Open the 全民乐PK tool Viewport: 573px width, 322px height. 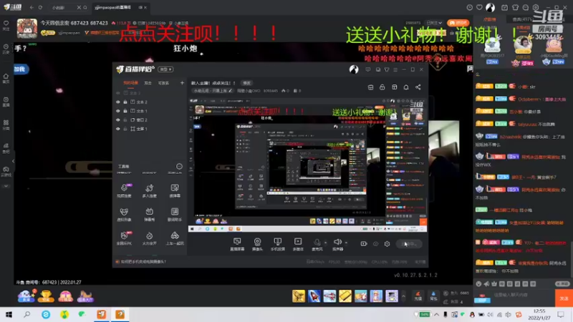click(x=124, y=238)
